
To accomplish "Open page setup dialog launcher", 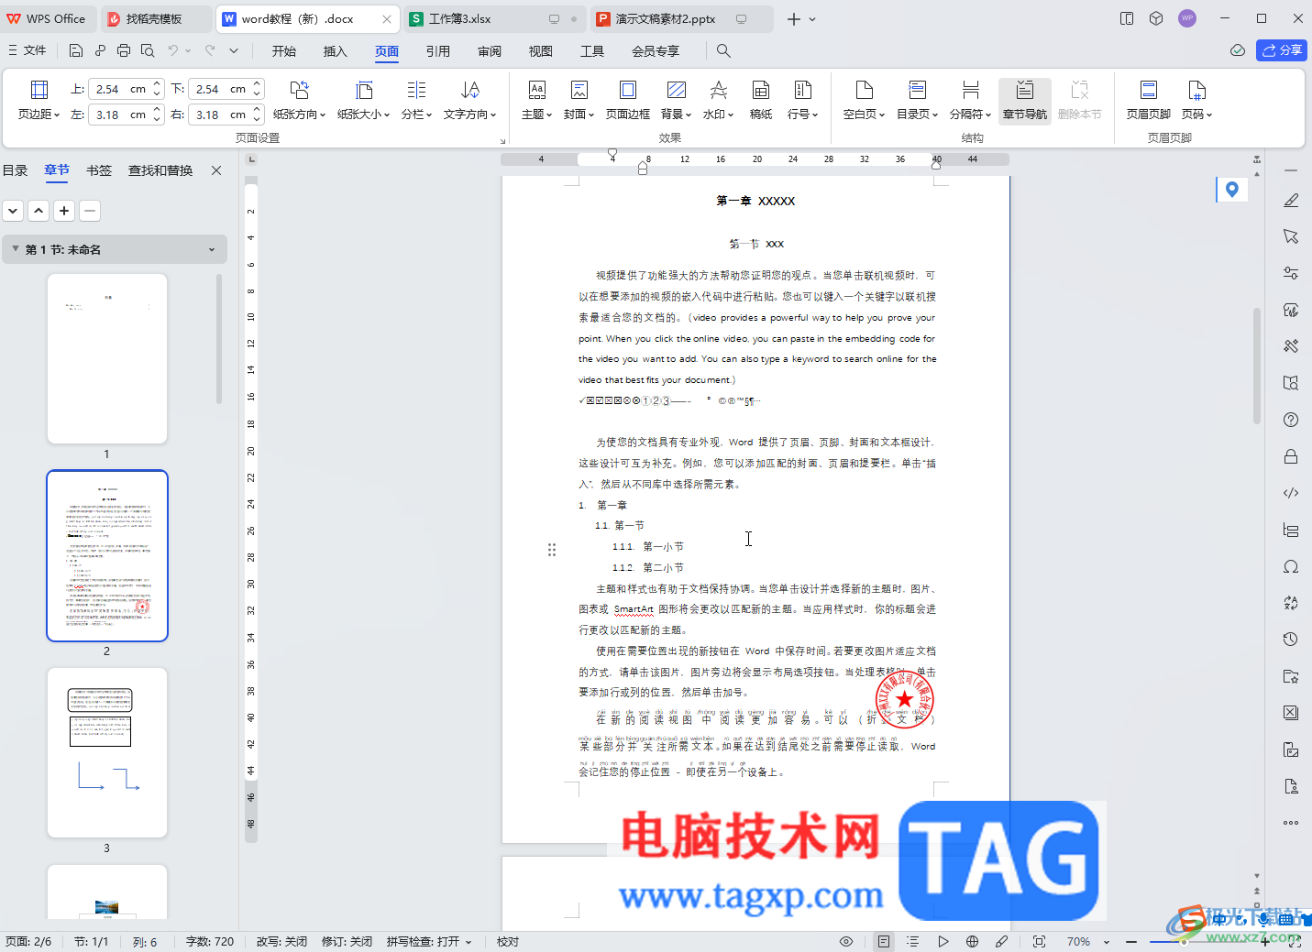I will (502, 141).
